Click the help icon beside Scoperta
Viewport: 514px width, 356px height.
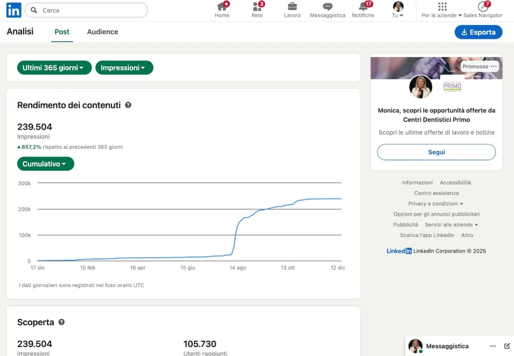[62, 322]
